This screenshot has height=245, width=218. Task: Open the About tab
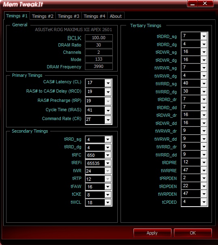pyautogui.click(x=116, y=16)
